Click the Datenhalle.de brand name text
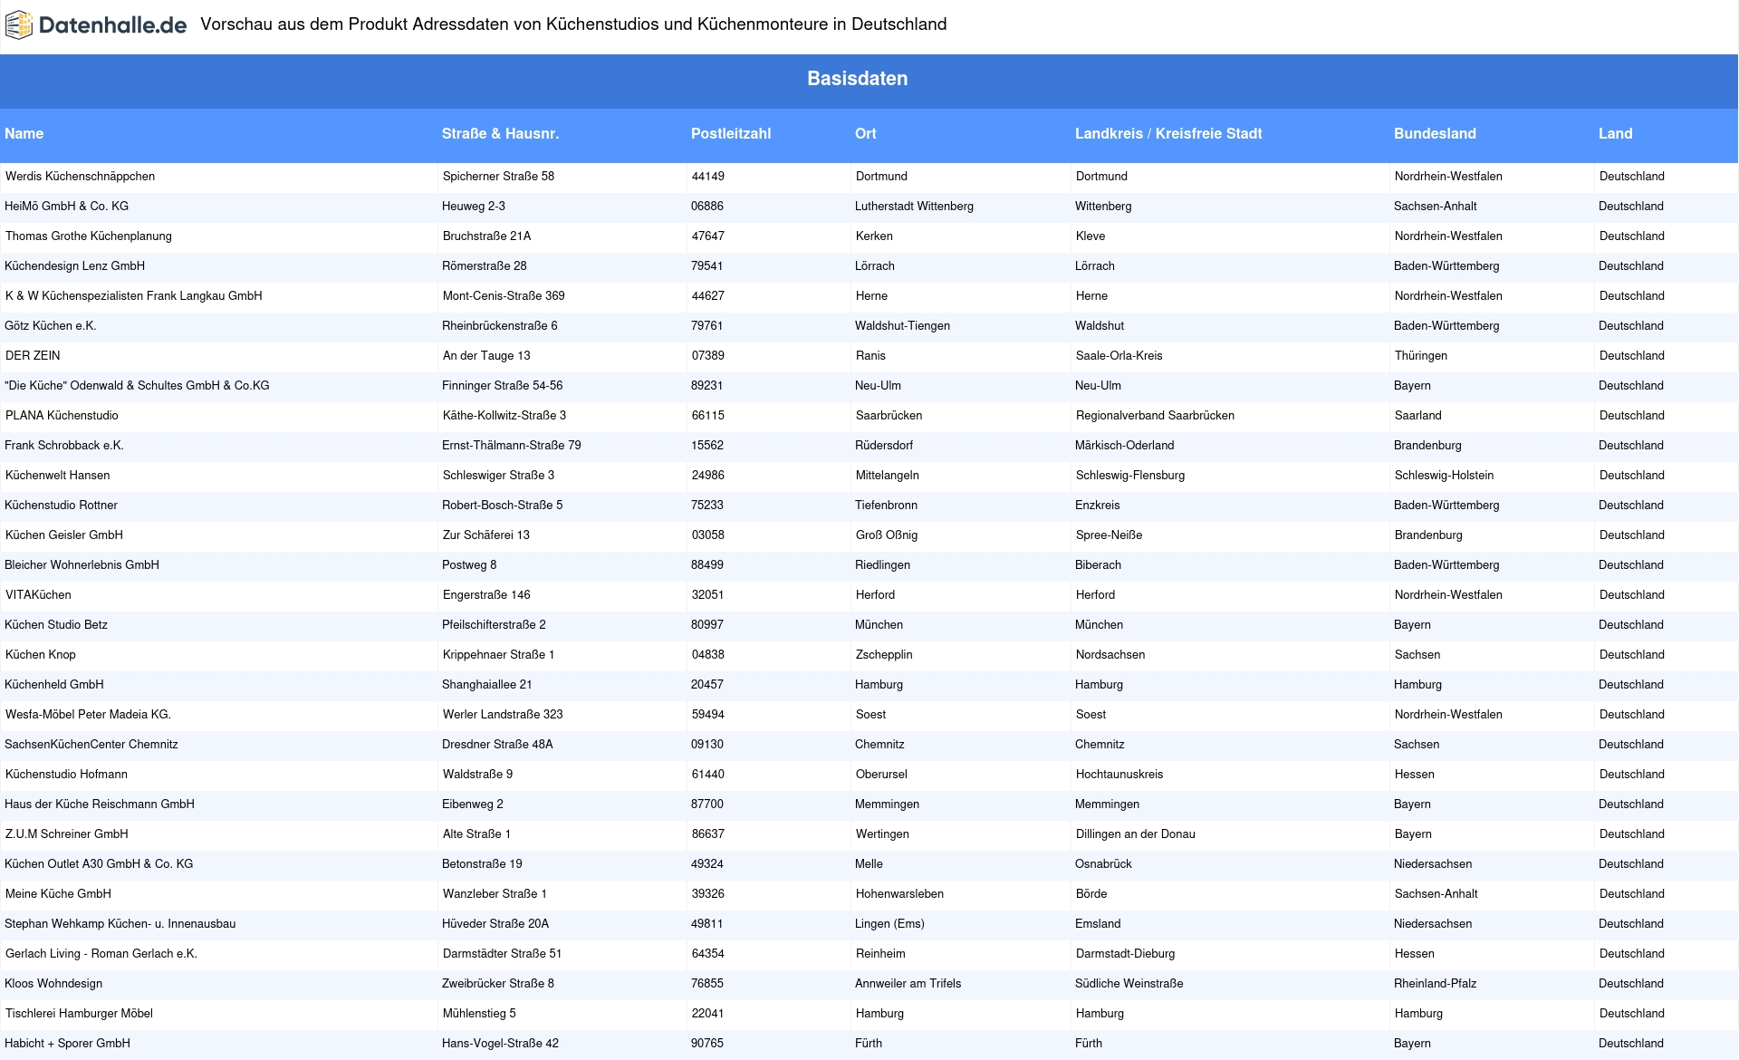Viewport: 1739px width, 1060px height. click(112, 25)
